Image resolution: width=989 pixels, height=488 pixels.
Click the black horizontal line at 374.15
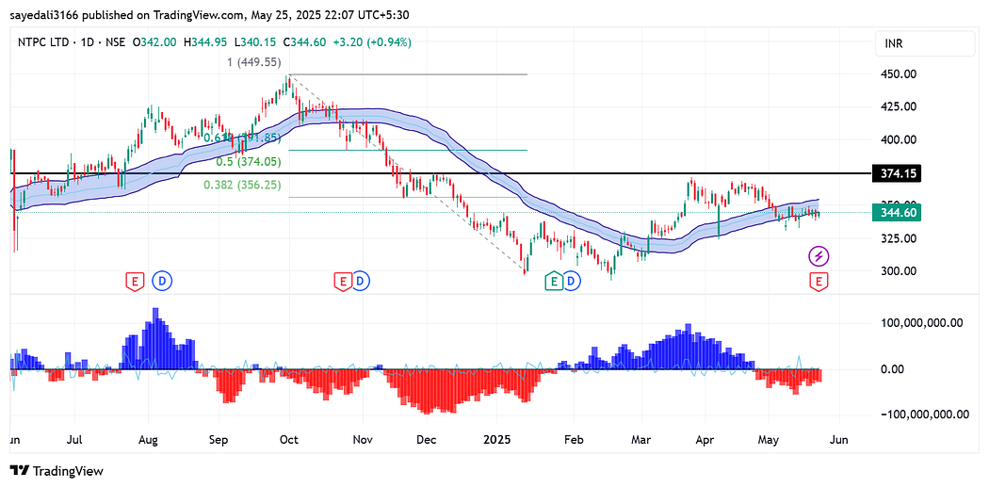point(442,172)
